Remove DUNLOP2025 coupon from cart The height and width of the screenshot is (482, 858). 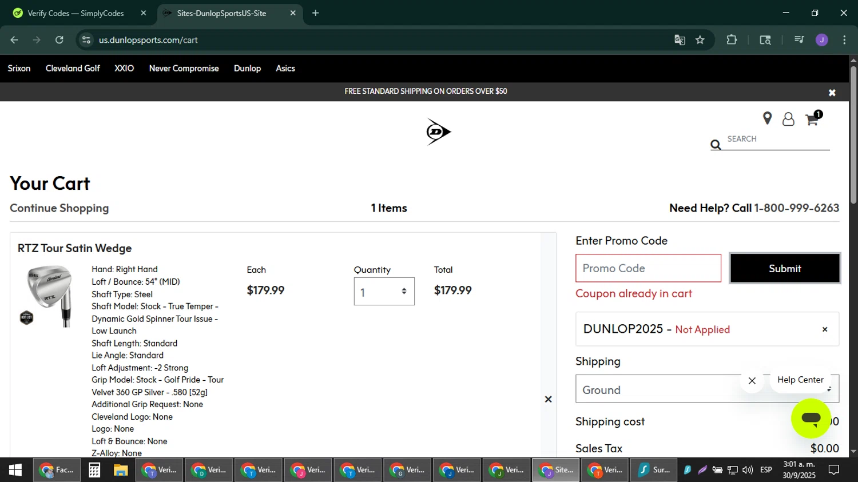point(825,329)
